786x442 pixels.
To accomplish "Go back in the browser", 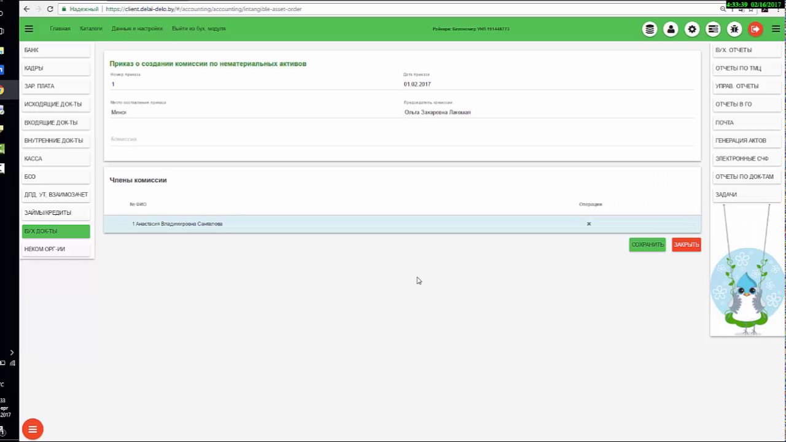I will pos(26,9).
